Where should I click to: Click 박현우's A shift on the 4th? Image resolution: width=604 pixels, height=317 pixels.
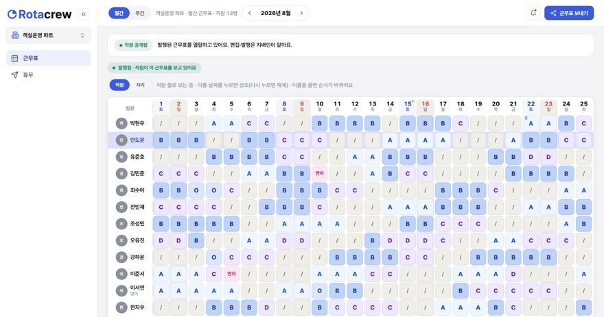pos(213,123)
